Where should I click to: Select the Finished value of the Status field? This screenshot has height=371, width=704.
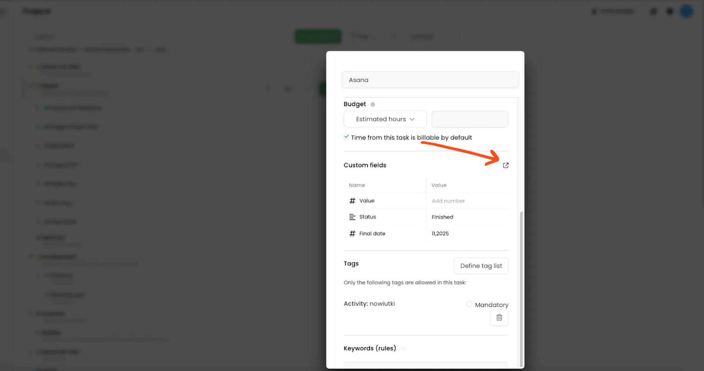pyautogui.click(x=443, y=217)
